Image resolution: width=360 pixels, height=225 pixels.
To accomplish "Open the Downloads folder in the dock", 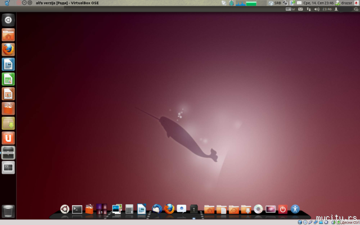I will click(x=246, y=209).
